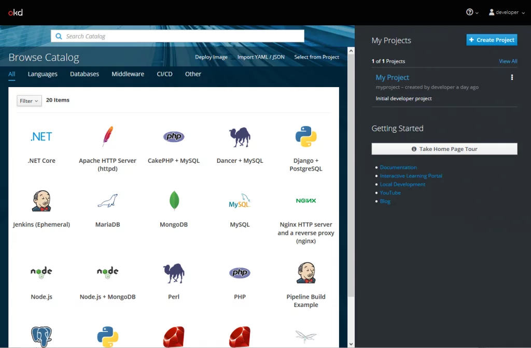This screenshot has width=531, height=348.
Task: Select the dragonfly icon in bottom row
Action: 306,337
